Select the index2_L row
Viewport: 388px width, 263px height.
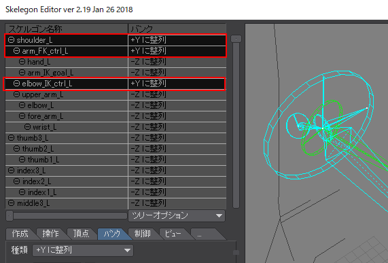coord(116,181)
